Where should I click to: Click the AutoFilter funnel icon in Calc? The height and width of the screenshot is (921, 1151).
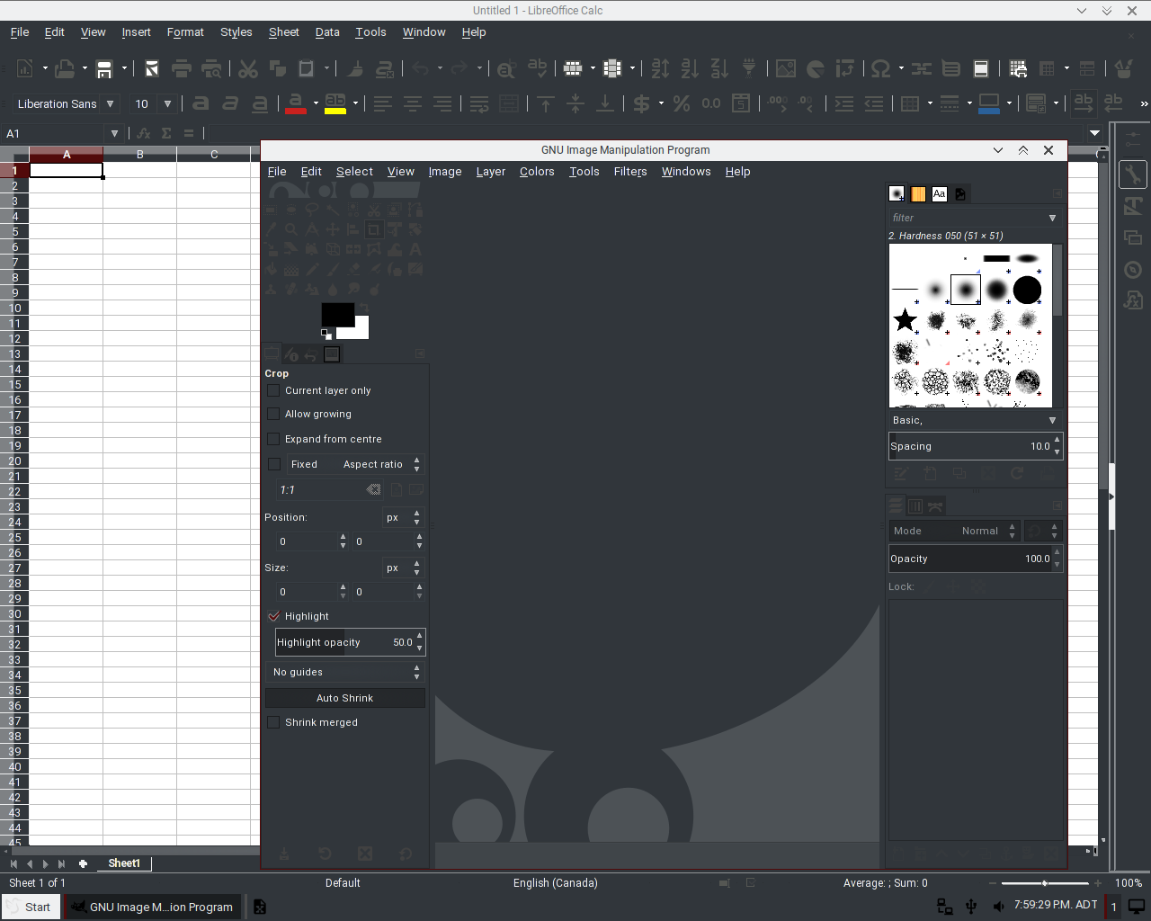click(x=749, y=68)
